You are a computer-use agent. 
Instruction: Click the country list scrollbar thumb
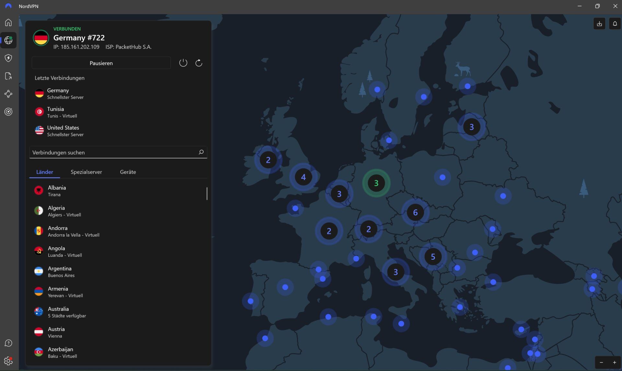tap(207, 194)
